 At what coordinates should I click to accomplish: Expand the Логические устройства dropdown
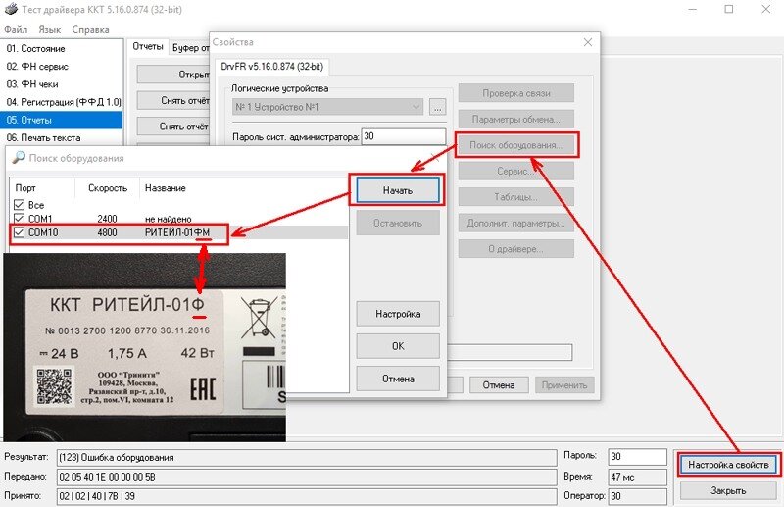tap(416, 107)
